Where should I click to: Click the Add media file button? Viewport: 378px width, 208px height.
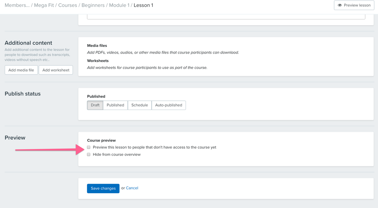pos(21,70)
